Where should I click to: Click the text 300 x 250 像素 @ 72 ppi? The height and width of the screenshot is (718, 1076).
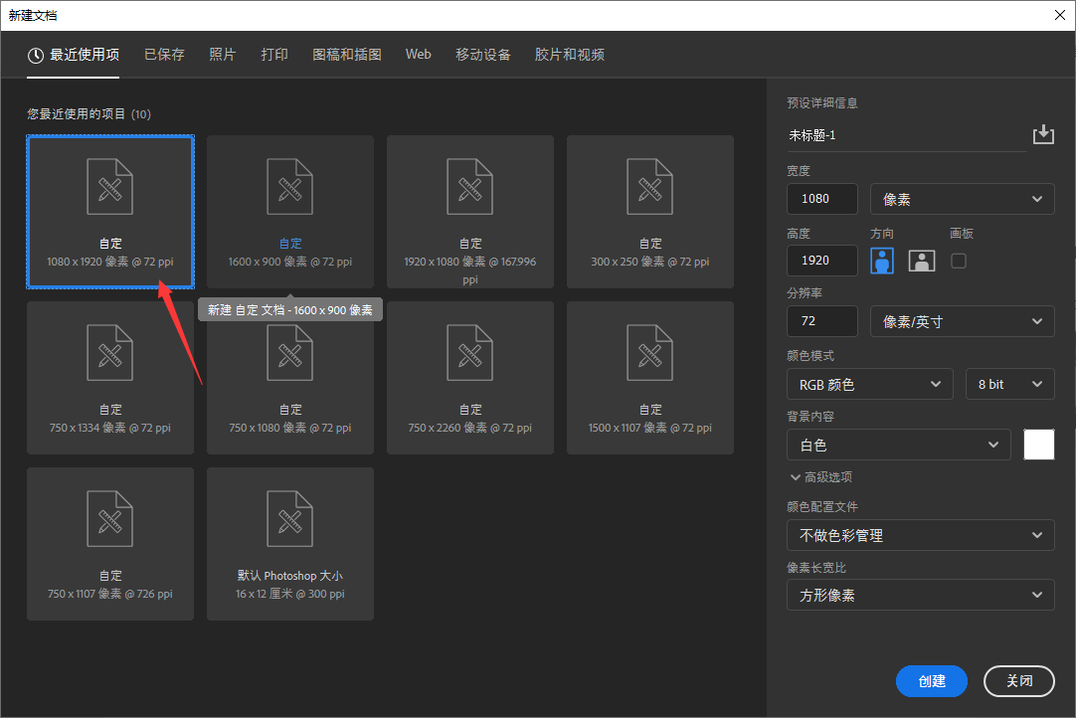point(649,262)
